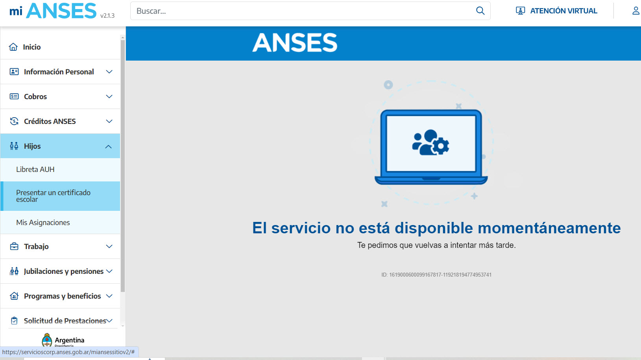Click the Jubilaciones y pensiones icon
The width and height of the screenshot is (641, 360).
click(14, 271)
